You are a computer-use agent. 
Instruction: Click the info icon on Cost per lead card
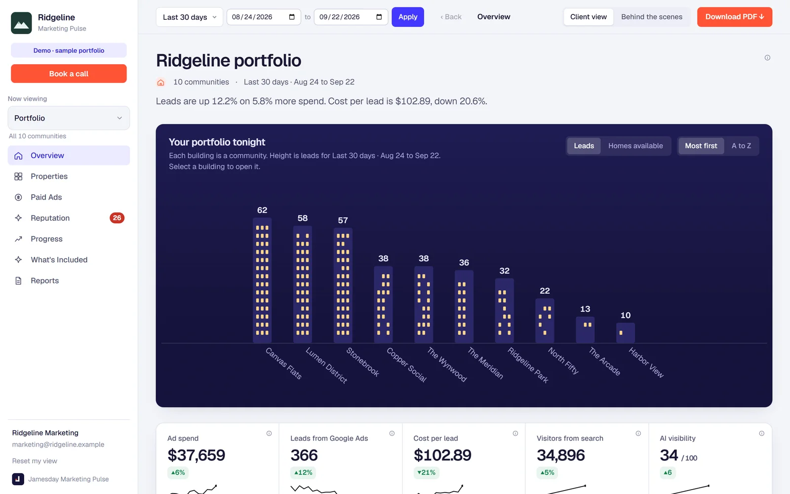tap(515, 433)
